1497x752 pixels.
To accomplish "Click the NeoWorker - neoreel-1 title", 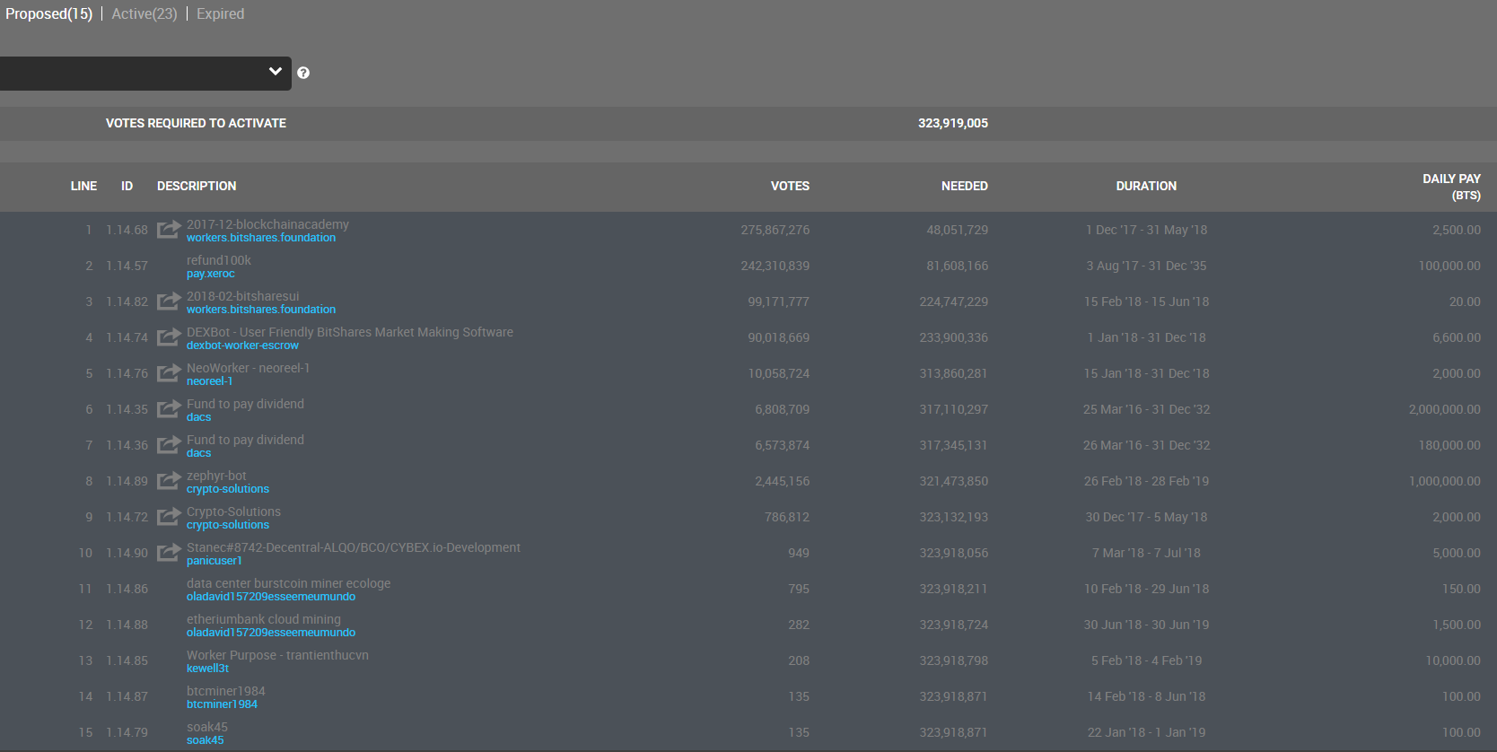I will (248, 368).
